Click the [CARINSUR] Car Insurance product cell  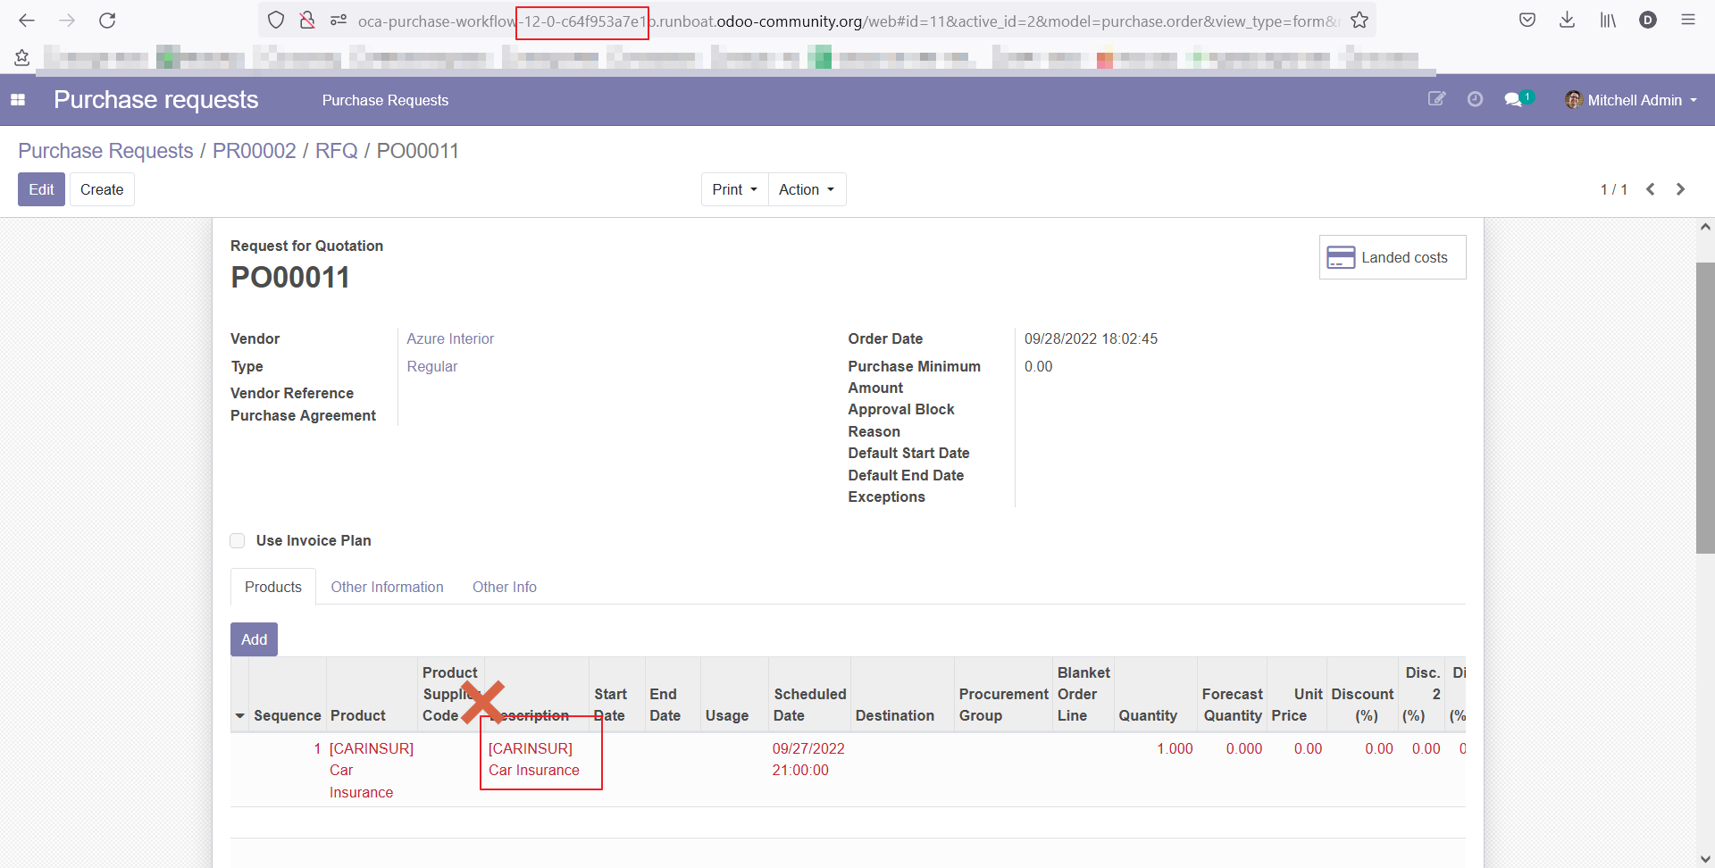[371, 770]
